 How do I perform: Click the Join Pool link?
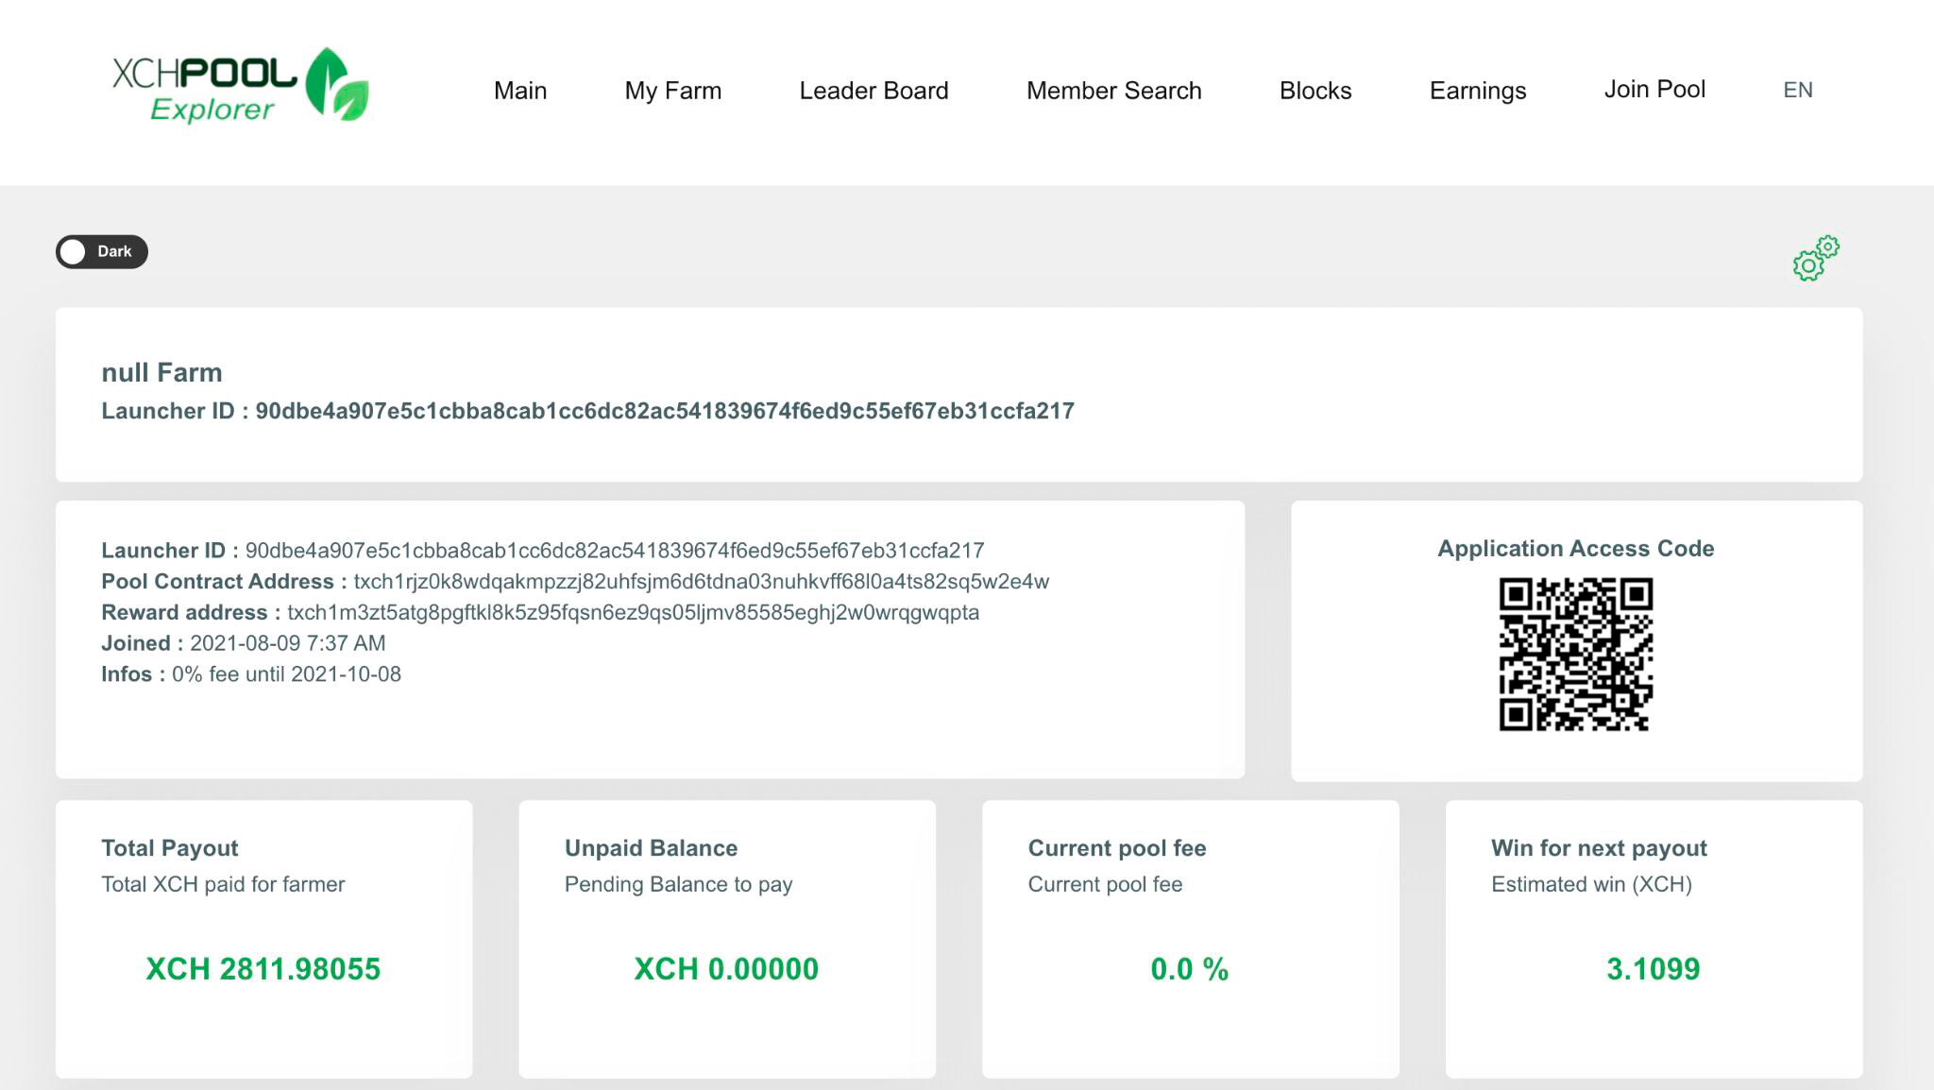point(1654,90)
